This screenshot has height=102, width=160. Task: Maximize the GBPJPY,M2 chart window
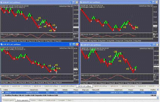[154, 45]
